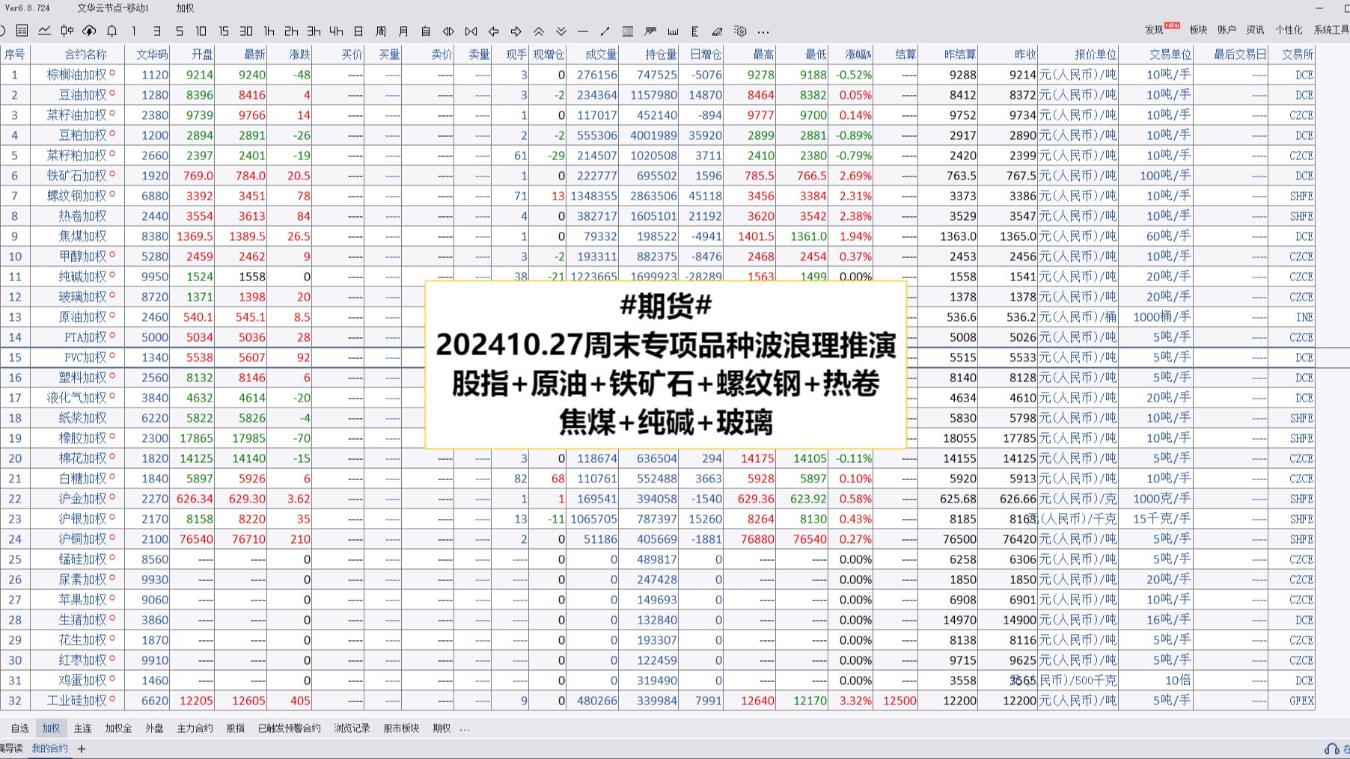The width and height of the screenshot is (1350, 759).
Task: Open the 账户 menu
Action: tap(1227, 29)
